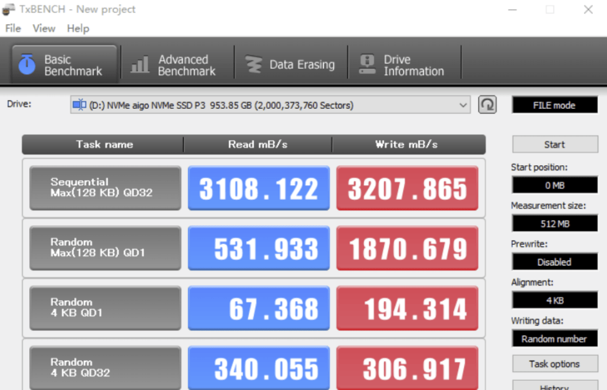This screenshot has height=390, width=607.
Task: Open the Measurement size 512 MB selector
Action: [554, 224]
